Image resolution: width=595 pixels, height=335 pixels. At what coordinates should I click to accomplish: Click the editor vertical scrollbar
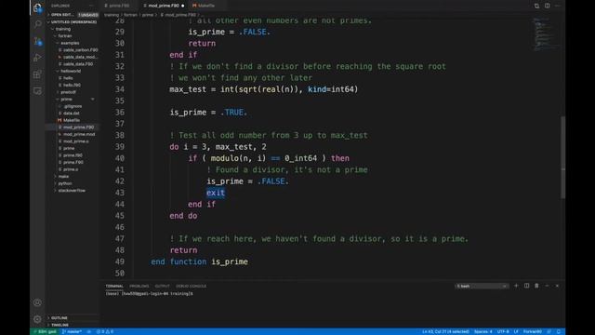pos(562,157)
